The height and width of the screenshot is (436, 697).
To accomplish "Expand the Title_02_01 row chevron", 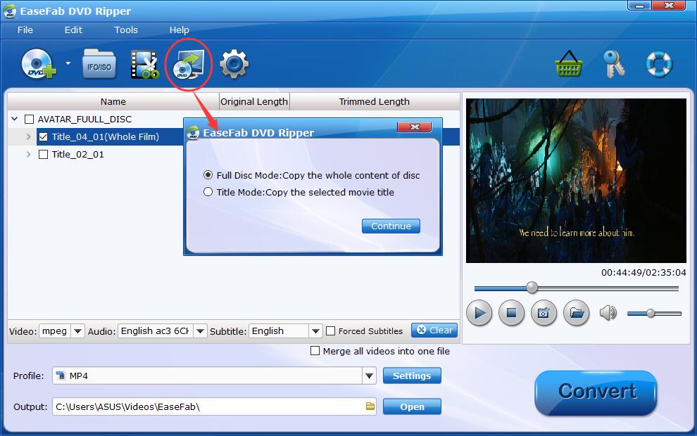I will click(28, 155).
